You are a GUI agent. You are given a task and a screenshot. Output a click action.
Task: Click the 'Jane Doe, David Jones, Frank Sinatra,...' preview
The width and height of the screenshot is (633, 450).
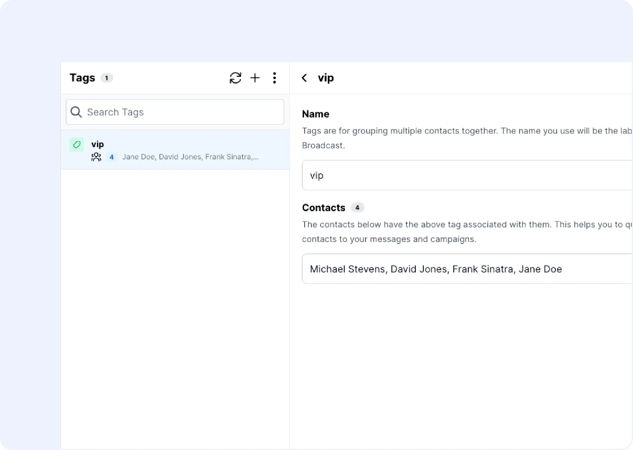[190, 157]
